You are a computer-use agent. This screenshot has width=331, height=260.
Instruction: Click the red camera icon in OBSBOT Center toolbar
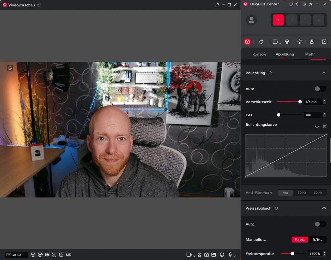(247, 42)
